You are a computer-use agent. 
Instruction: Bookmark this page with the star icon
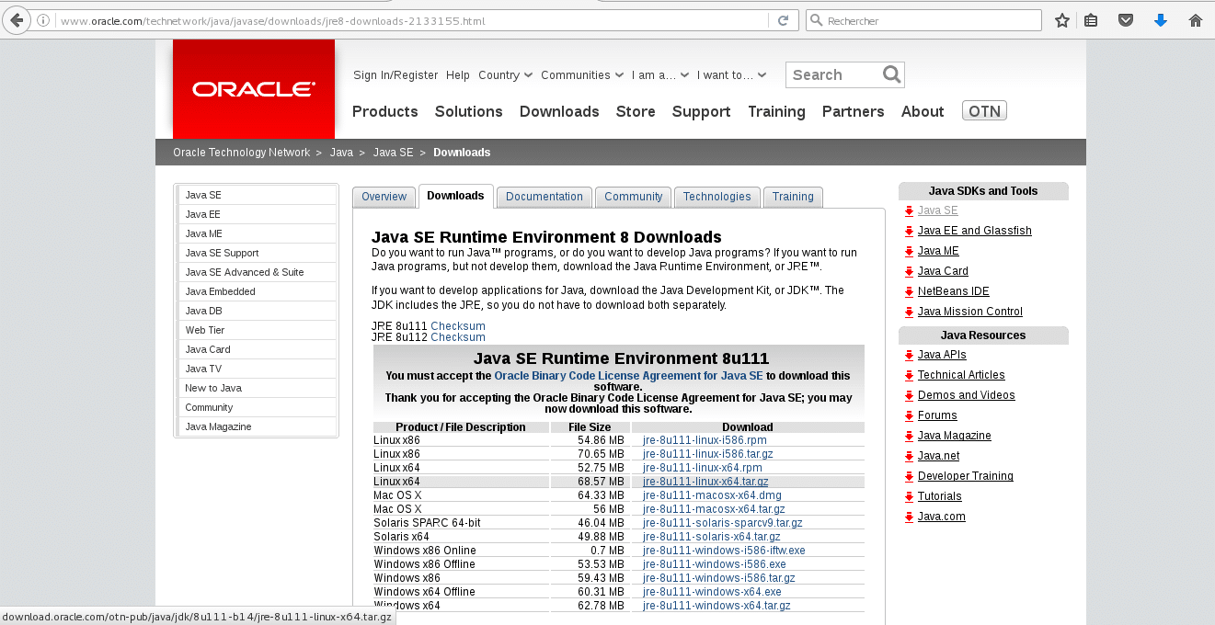[1062, 20]
